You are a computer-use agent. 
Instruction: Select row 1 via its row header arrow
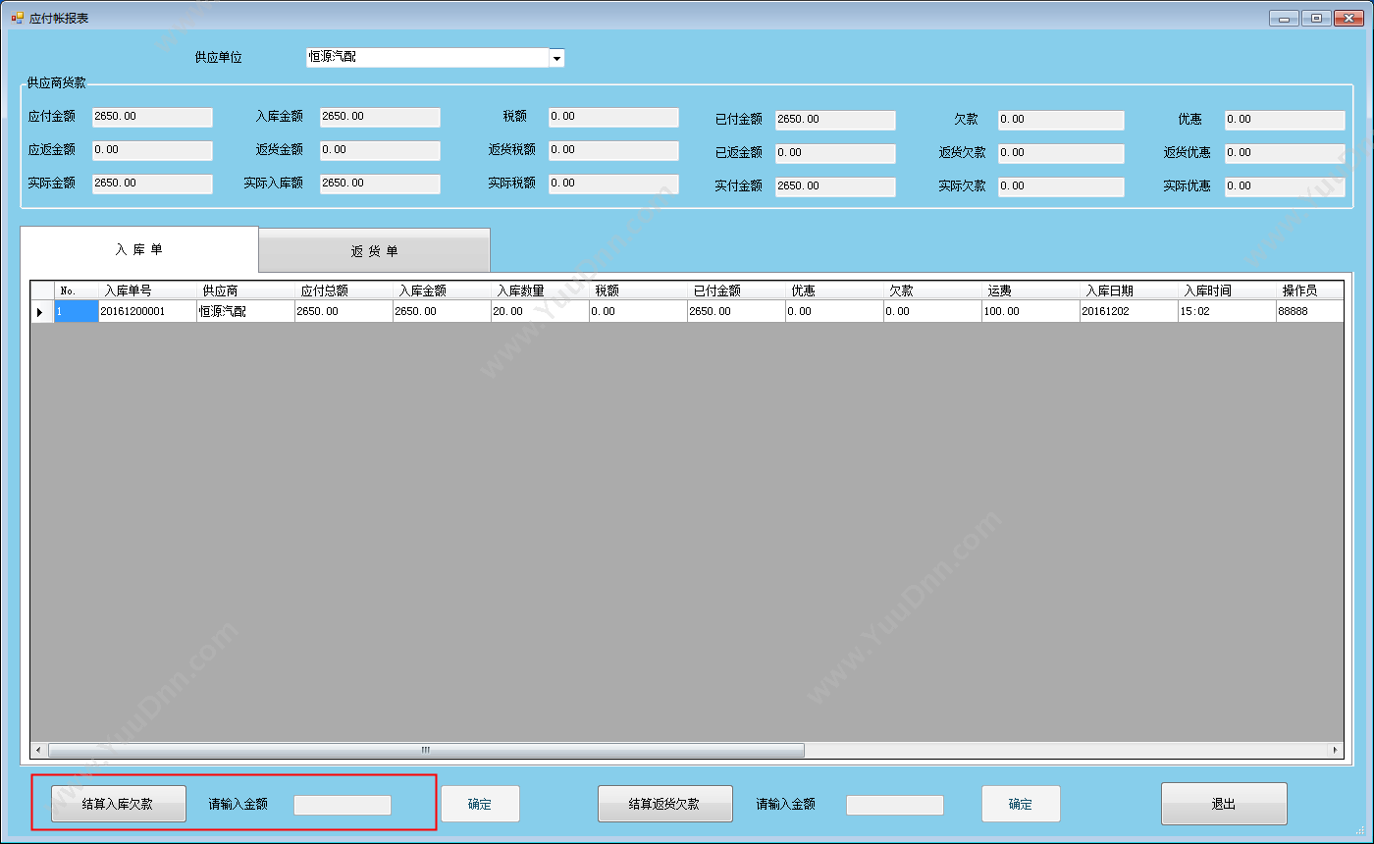(x=41, y=312)
